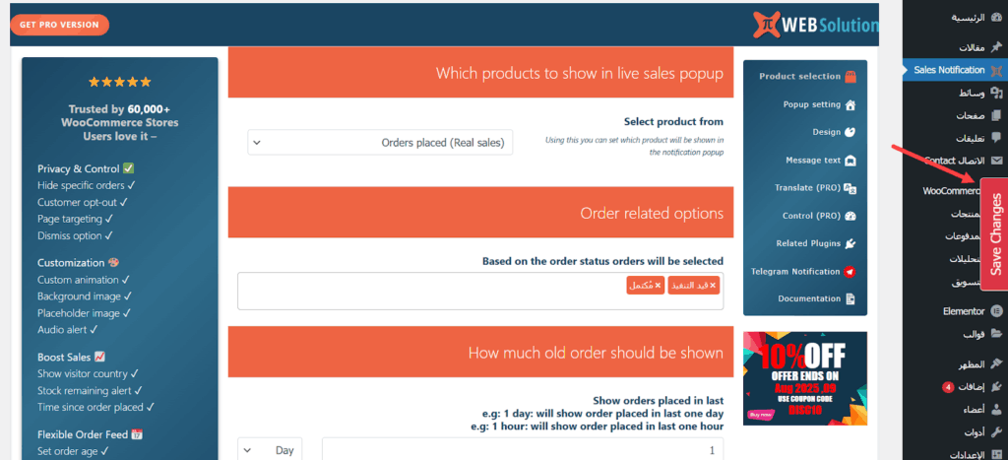Open the Select product from dropdown
The image size is (1008, 460).
pyautogui.click(x=380, y=143)
